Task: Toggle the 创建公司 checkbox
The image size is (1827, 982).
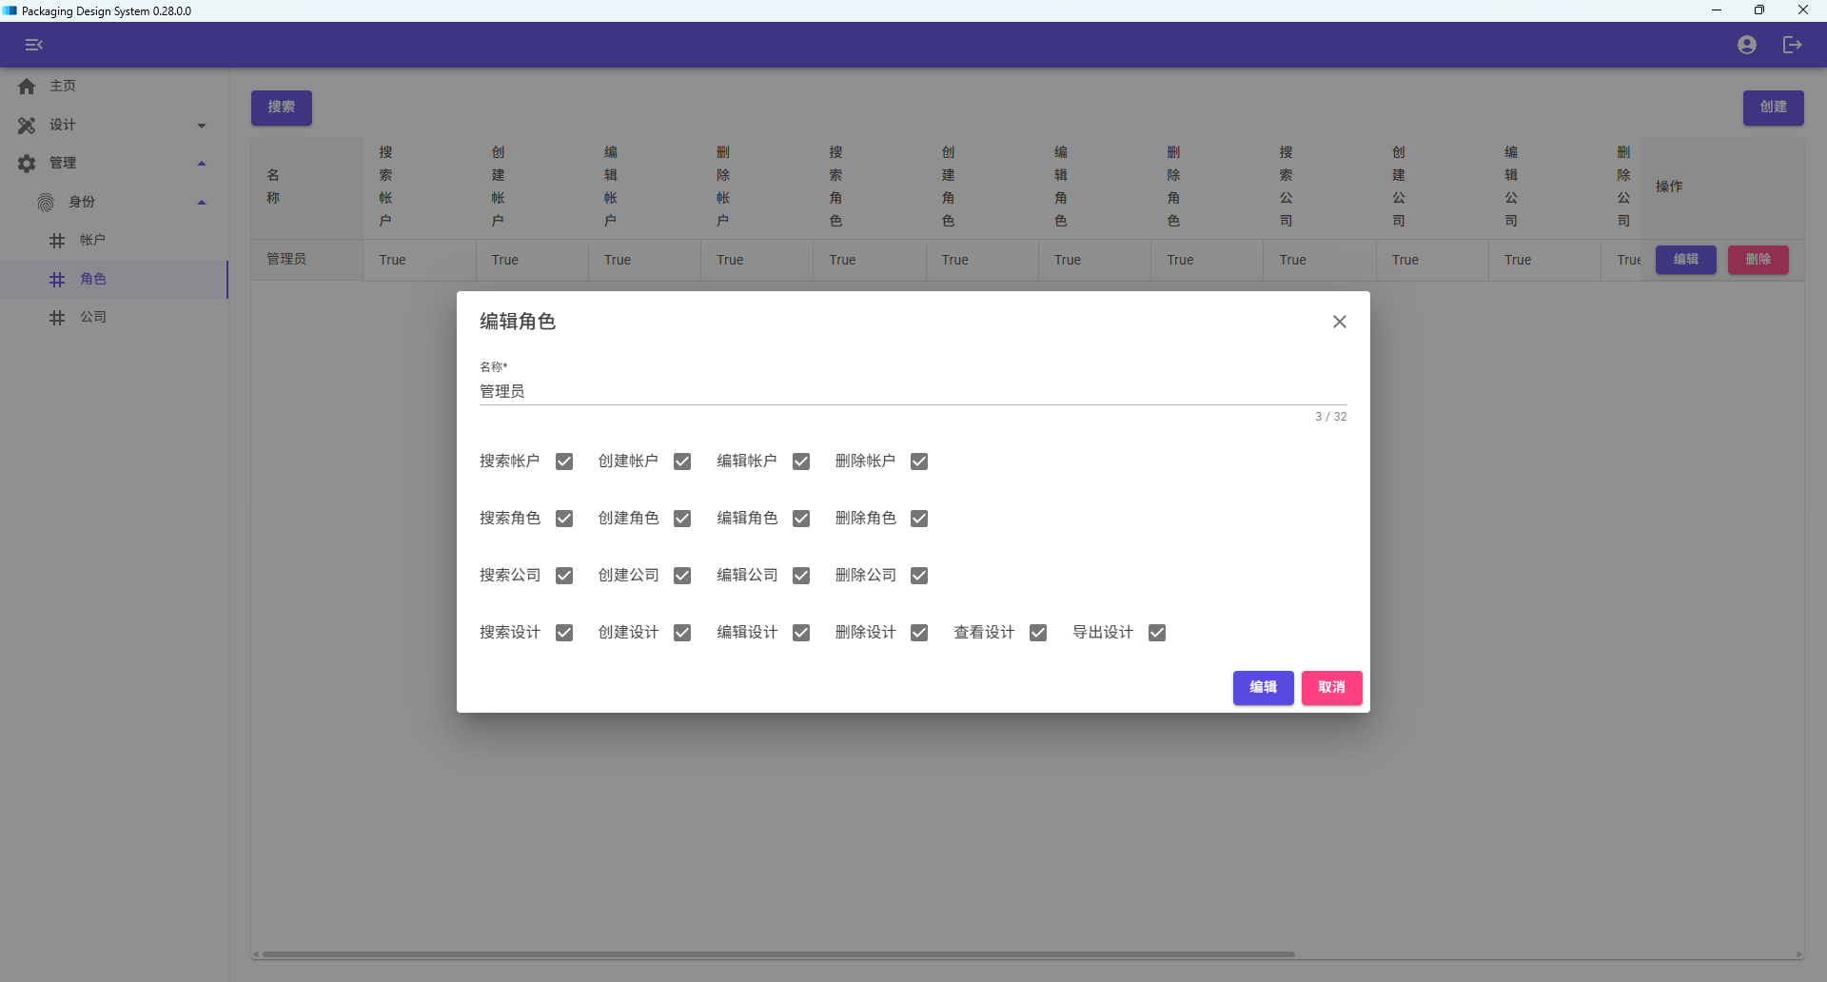Action: 682,576
